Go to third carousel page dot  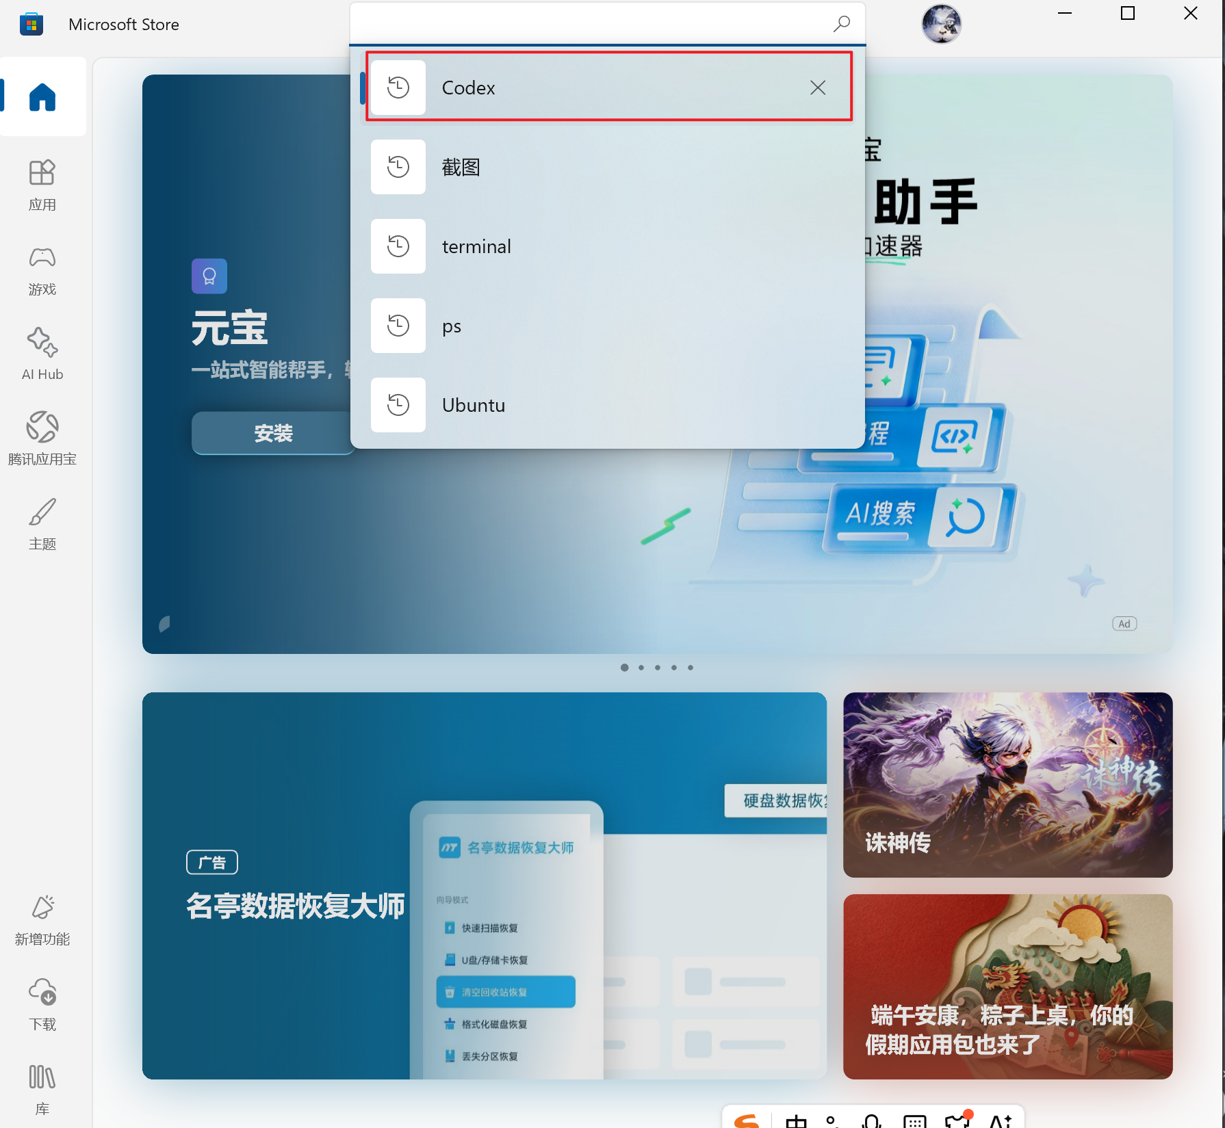tap(658, 668)
